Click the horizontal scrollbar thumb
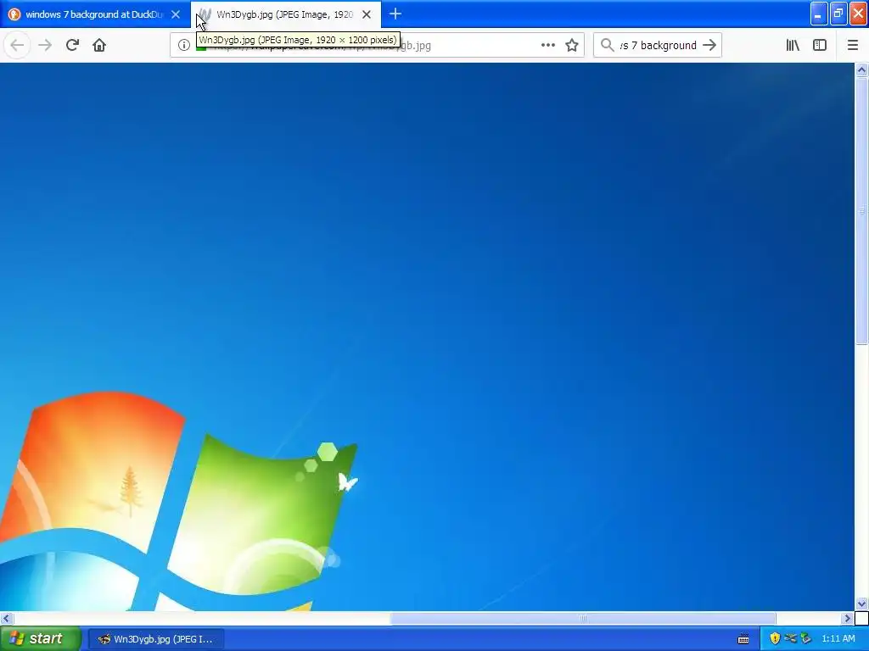This screenshot has width=869, height=651. click(x=582, y=618)
